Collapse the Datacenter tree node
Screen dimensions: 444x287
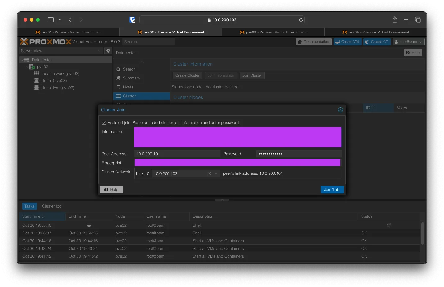pos(22,60)
